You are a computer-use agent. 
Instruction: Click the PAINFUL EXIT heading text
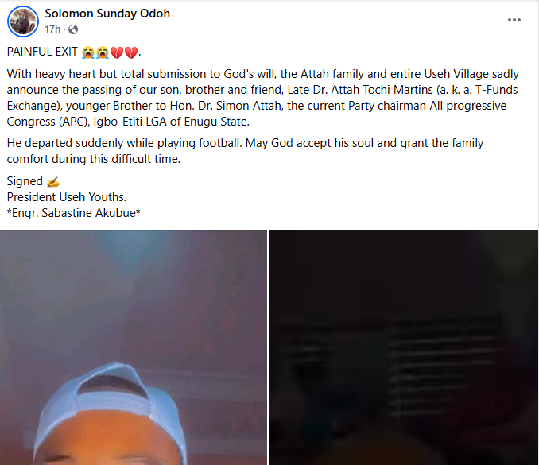pyautogui.click(x=42, y=52)
